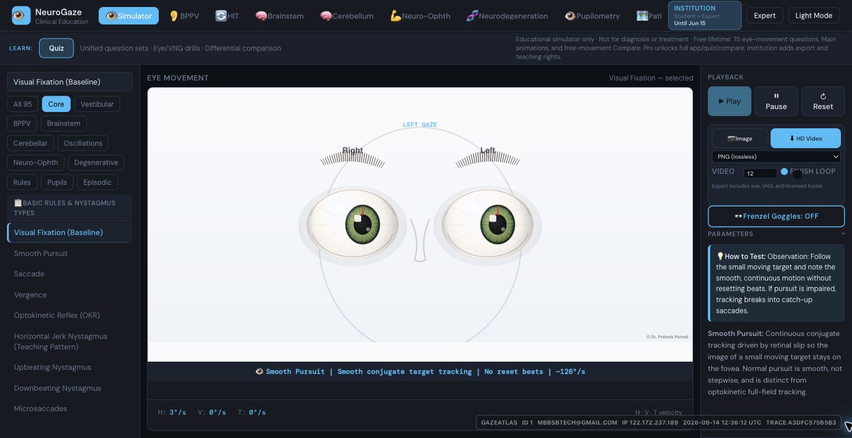
Task: Open the Cerebellum tab
Action: click(x=347, y=16)
